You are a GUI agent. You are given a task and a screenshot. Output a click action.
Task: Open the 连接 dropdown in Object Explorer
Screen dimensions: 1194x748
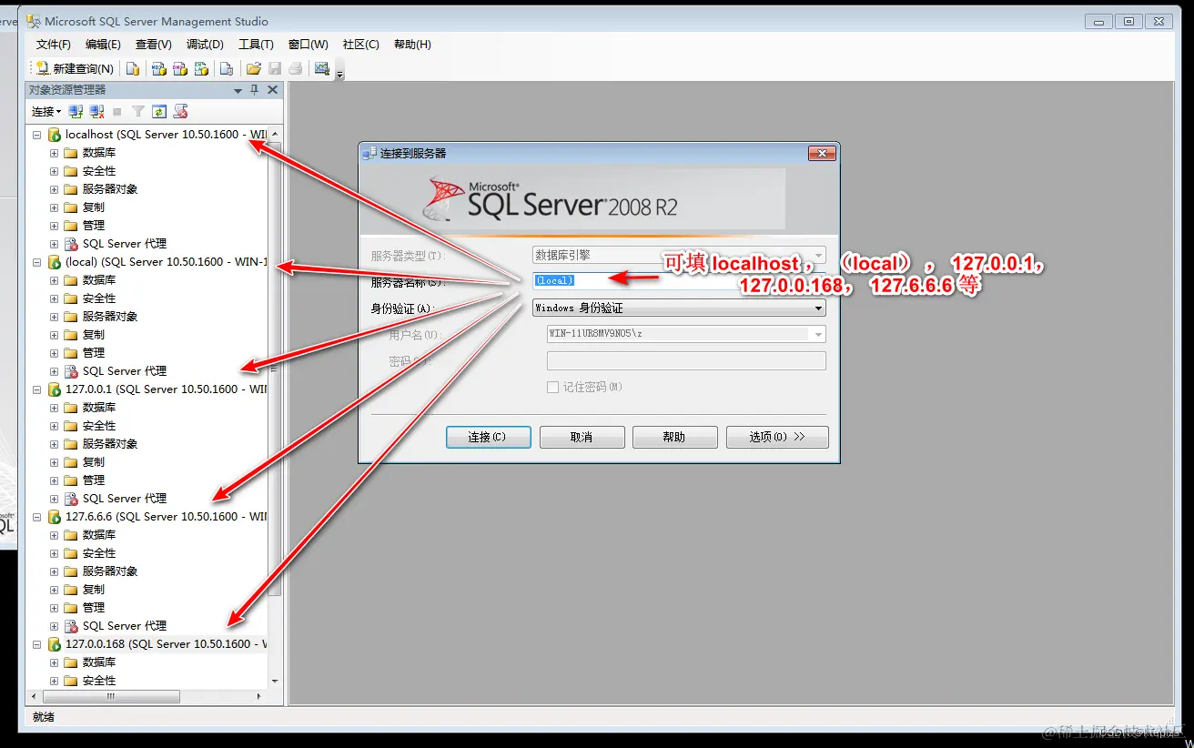point(46,111)
